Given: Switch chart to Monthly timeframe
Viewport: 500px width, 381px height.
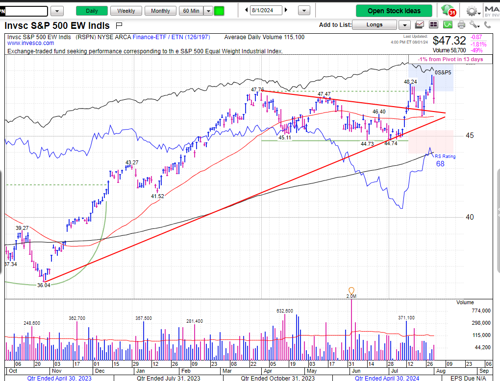Looking at the screenshot, I should (x=160, y=11).
